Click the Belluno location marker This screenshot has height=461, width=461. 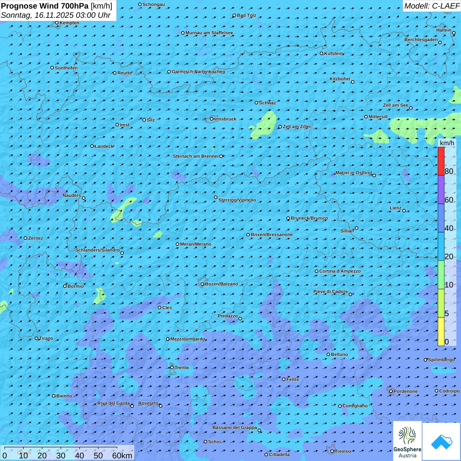point(328,354)
